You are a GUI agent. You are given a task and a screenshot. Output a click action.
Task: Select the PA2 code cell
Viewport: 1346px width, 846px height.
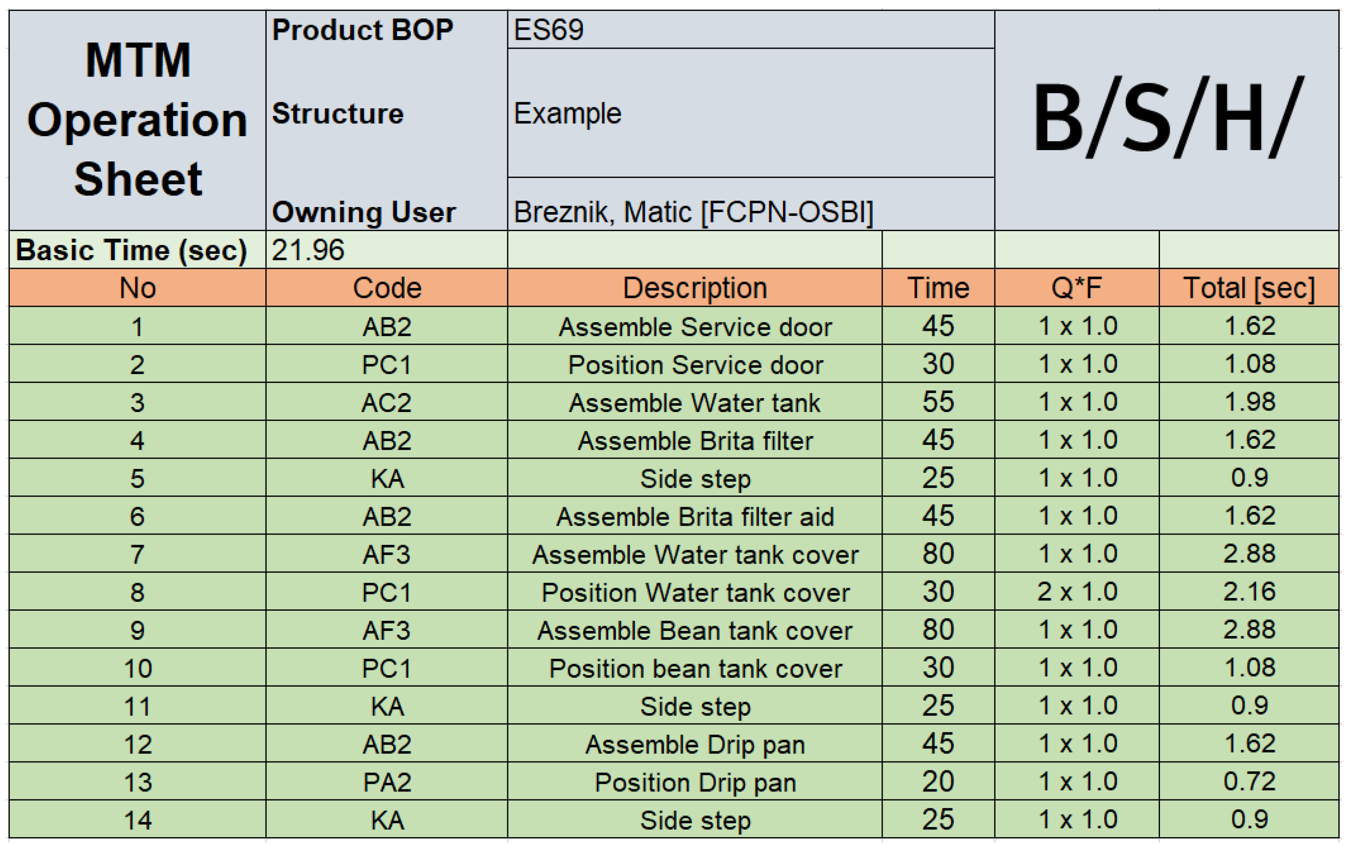pyautogui.click(x=386, y=781)
